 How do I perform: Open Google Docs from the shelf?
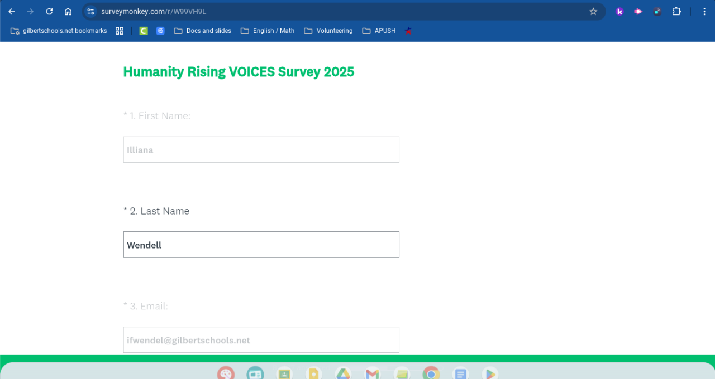(x=461, y=373)
